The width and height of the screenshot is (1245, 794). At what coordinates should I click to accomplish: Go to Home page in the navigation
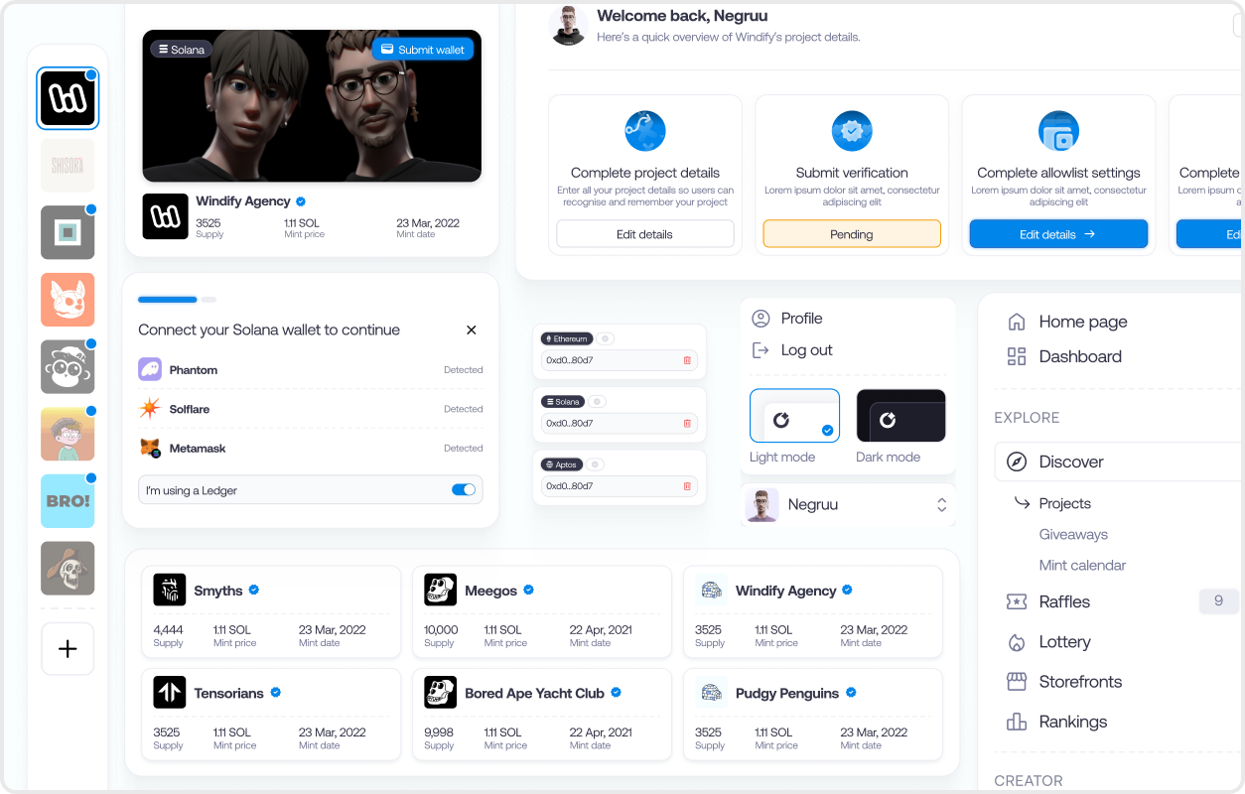(1067, 322)
